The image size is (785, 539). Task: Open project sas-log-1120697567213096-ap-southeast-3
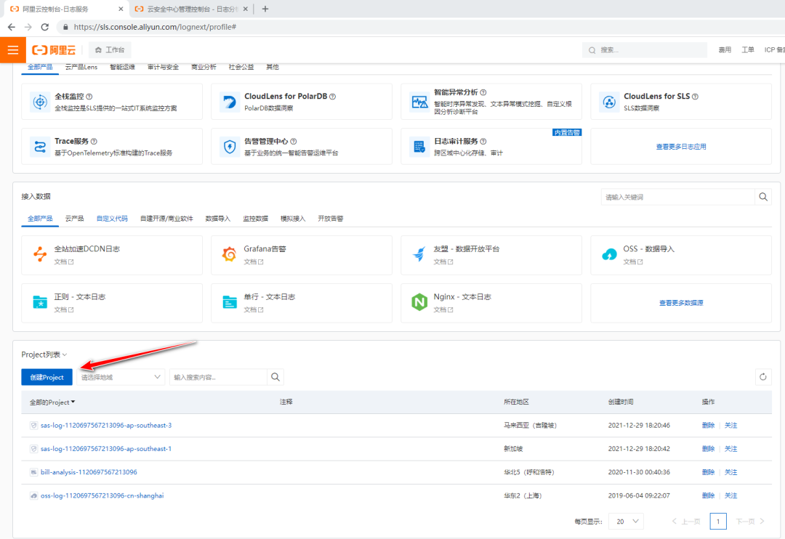(106, 425)
